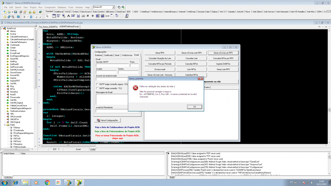
Task: Select EnviarEmail in the code explorer tree
Action: click(x=15, y=53)
